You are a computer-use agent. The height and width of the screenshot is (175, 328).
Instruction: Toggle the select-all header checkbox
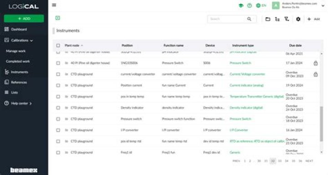pos(58,46)
